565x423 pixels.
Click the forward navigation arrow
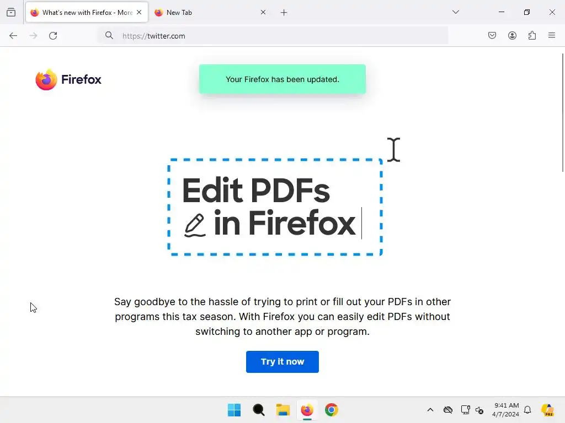(x=33, y=36)
